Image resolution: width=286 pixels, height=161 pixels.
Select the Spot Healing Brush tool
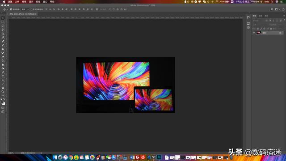(x=3, y=41)
